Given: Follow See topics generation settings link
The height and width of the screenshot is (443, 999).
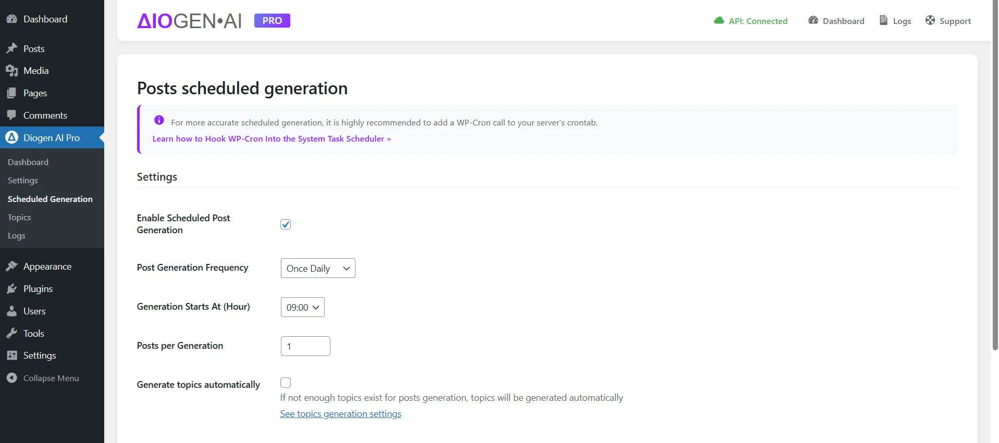Looking at the screenshot, I should [x=341, y=414].
